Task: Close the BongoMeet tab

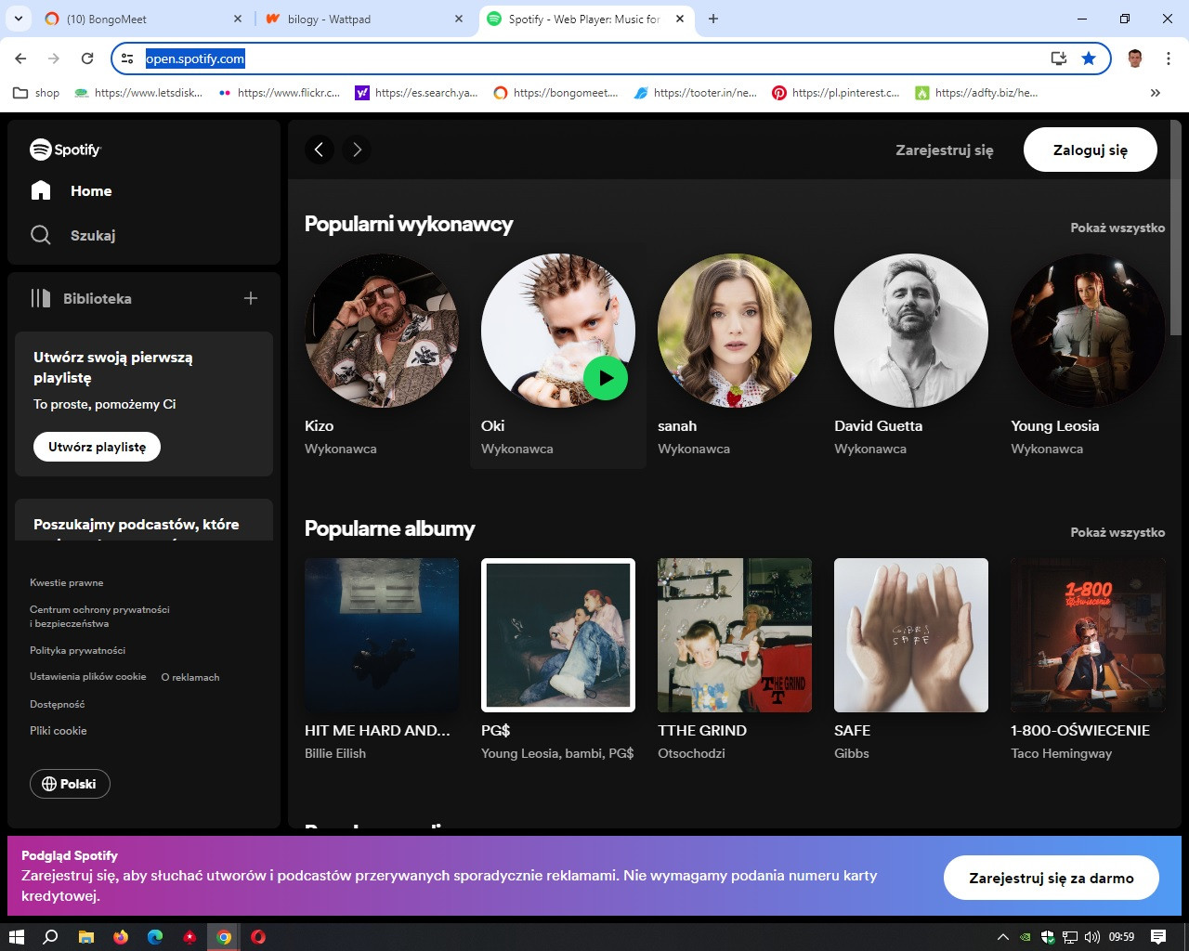Action: (238, 19)
